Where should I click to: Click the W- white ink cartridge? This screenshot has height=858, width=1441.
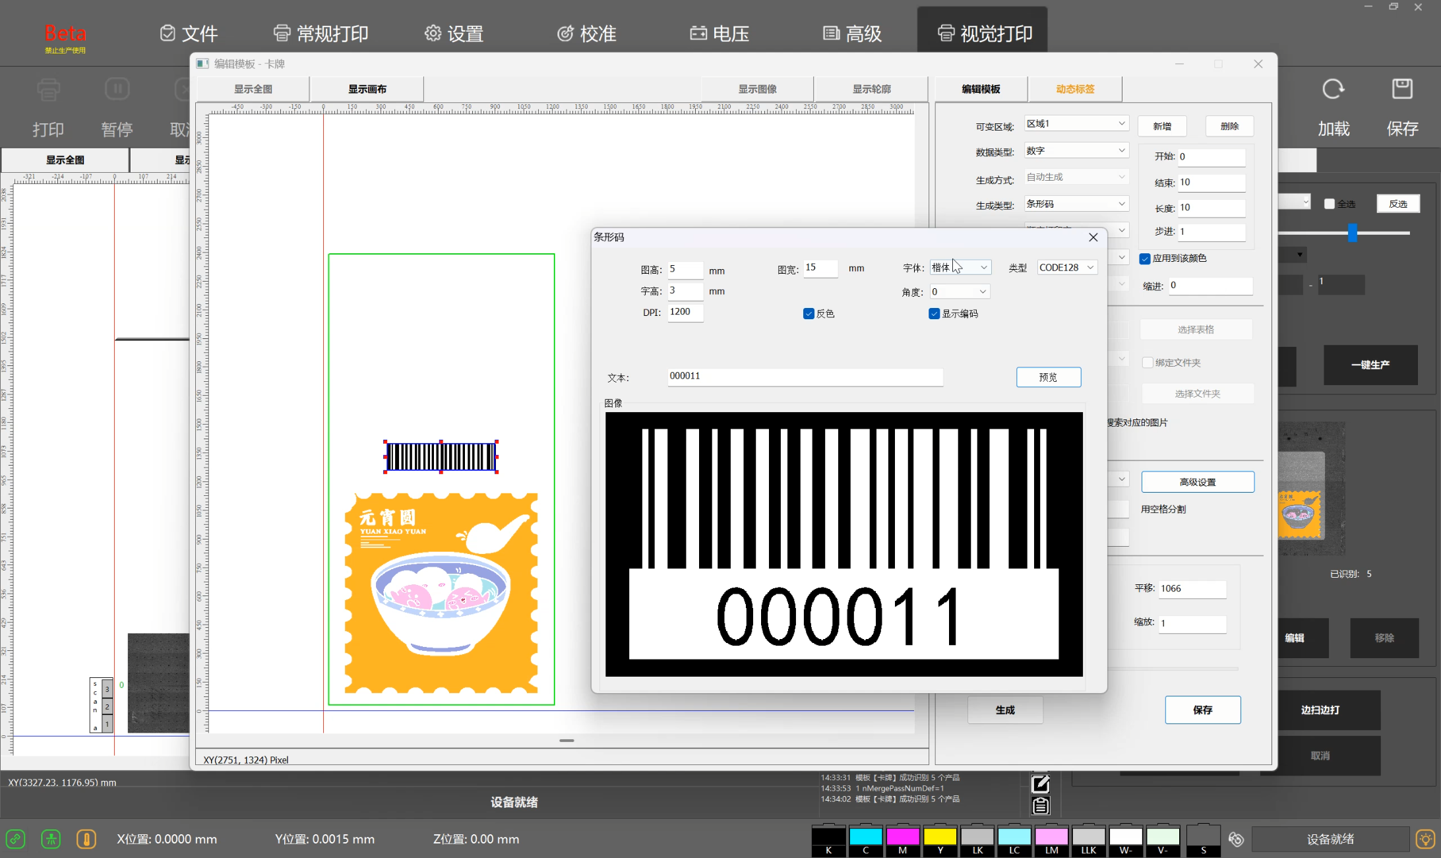1126,840
